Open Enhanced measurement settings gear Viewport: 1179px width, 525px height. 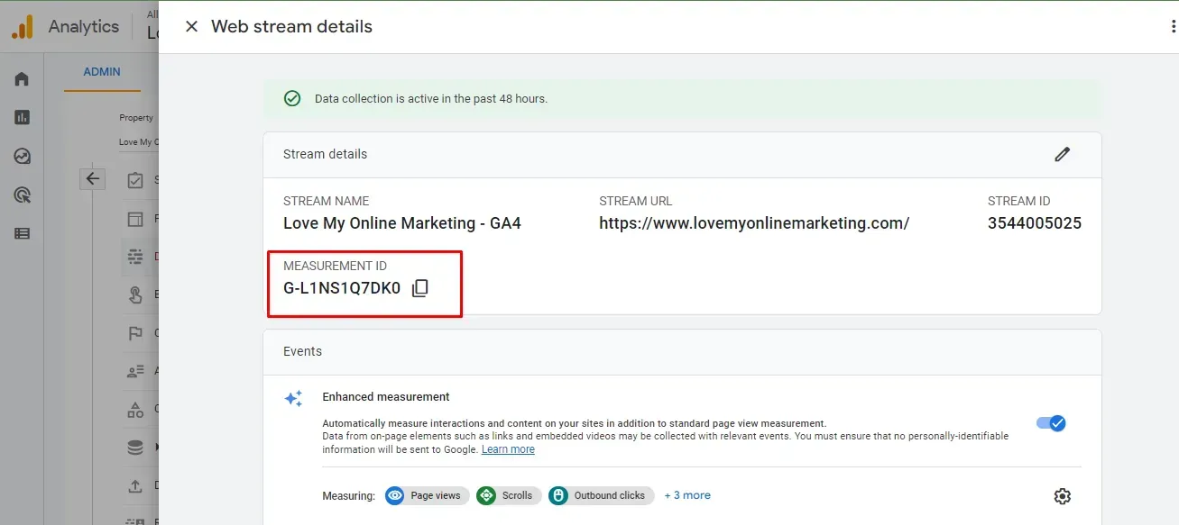click(1062, 496)
